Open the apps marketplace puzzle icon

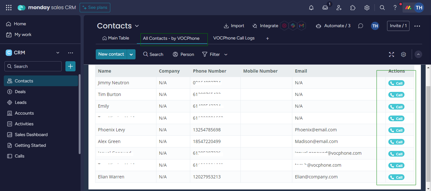[x=353, y=7]
